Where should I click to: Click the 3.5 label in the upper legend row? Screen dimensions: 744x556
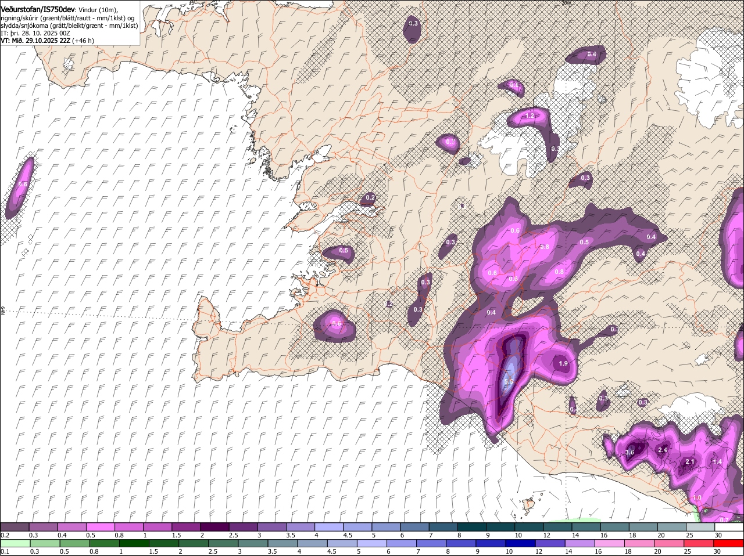click(291, 535)
